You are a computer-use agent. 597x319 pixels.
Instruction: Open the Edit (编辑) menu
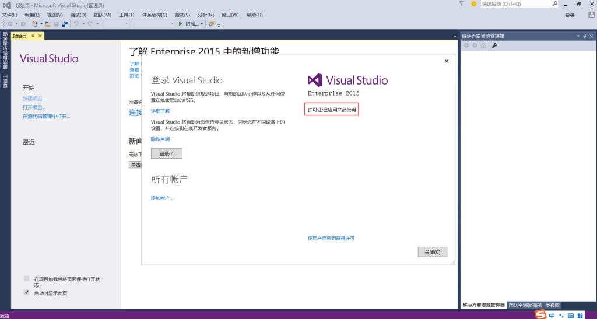pos(32,15)
